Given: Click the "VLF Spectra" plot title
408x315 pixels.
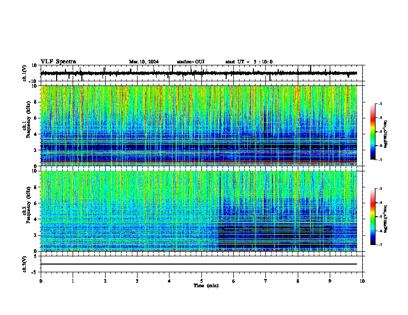Looking at the screenshot, I should point(58,62).
